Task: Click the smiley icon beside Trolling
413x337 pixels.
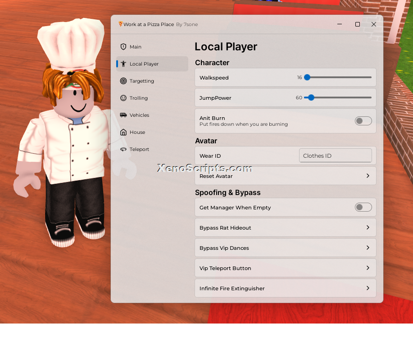Action: (123, 98)
